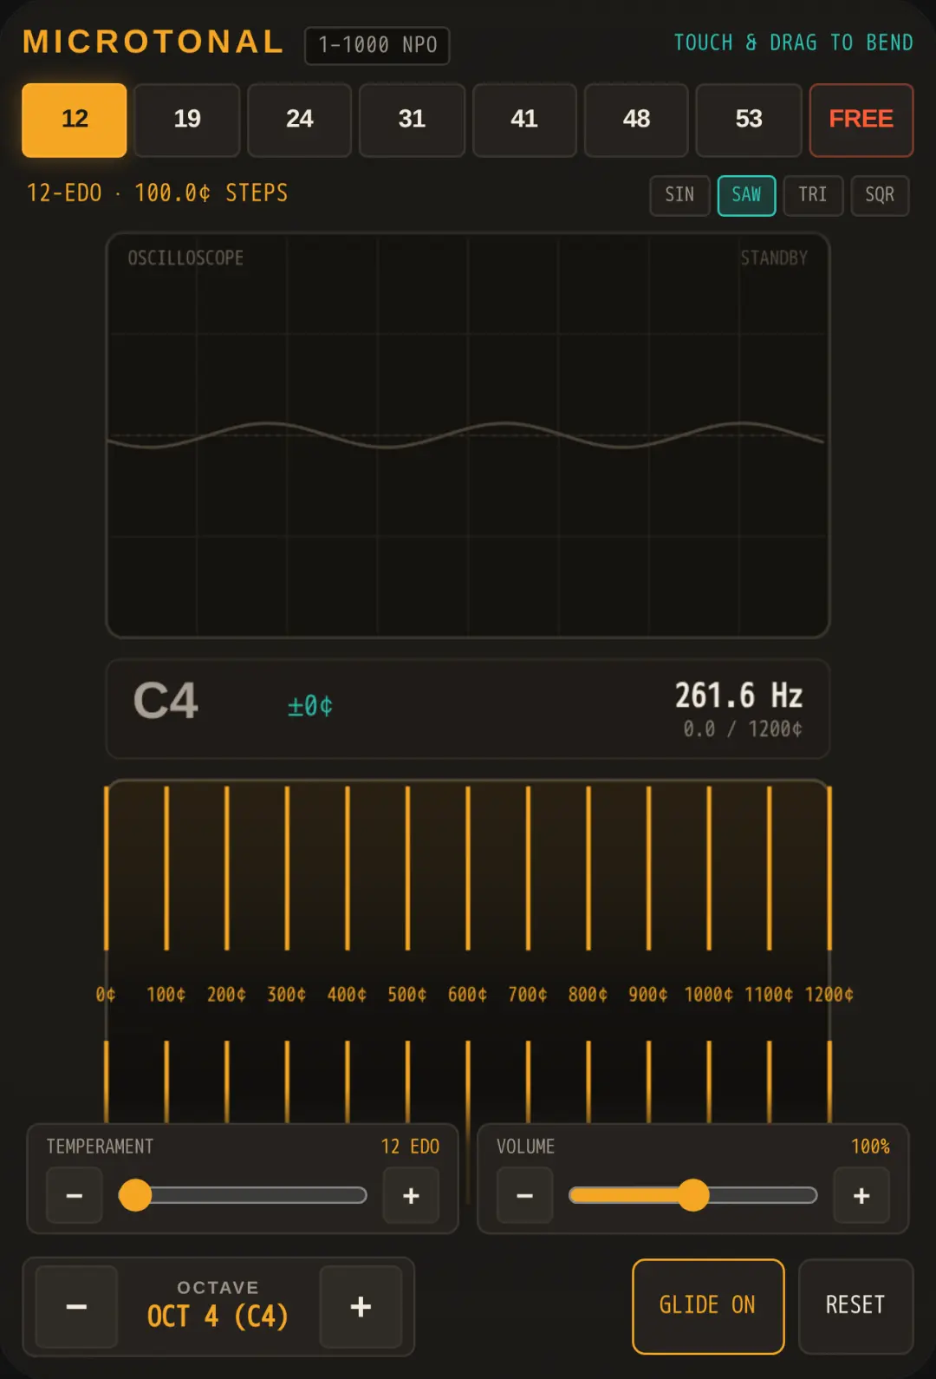Increase temperament with the plus button
Screen dimensions: 936x1379
[x=411, y=1196]
